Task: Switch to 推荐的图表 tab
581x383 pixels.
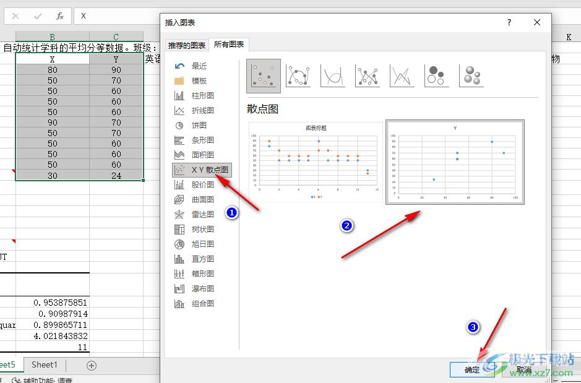Action: click(x=187, y=45)
